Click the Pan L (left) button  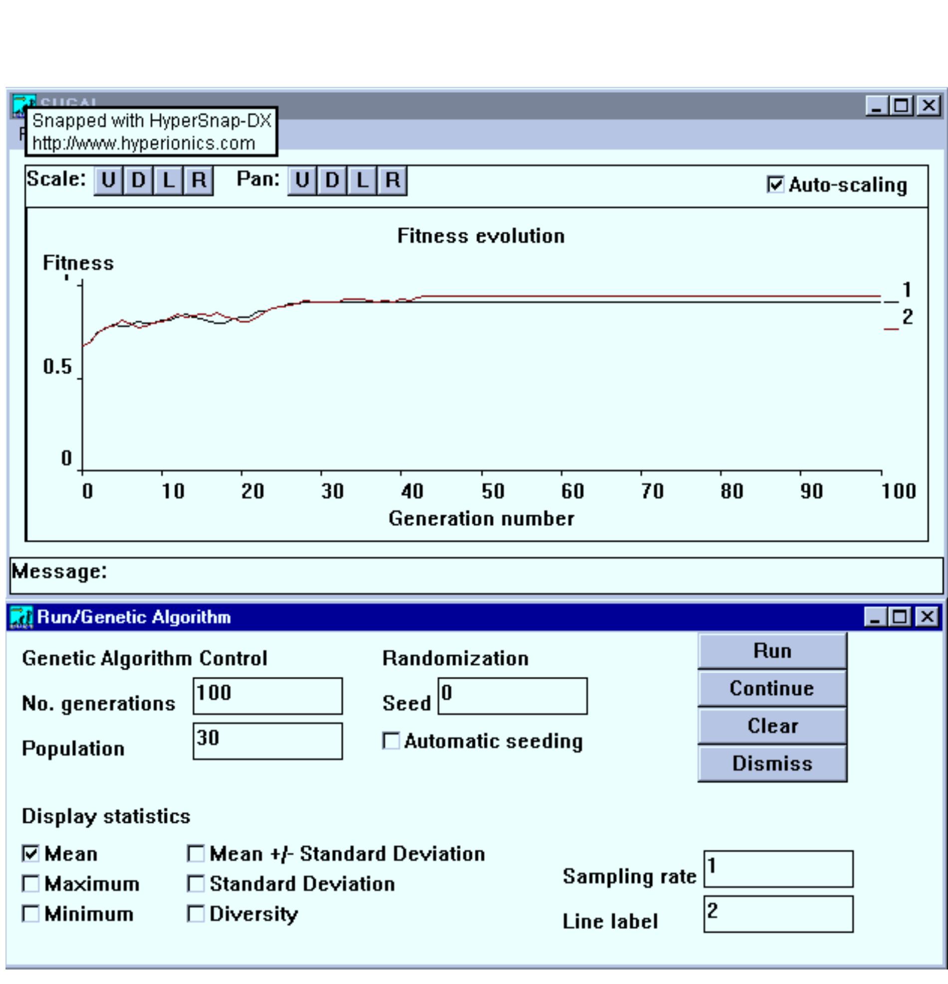tap(362, 180)
